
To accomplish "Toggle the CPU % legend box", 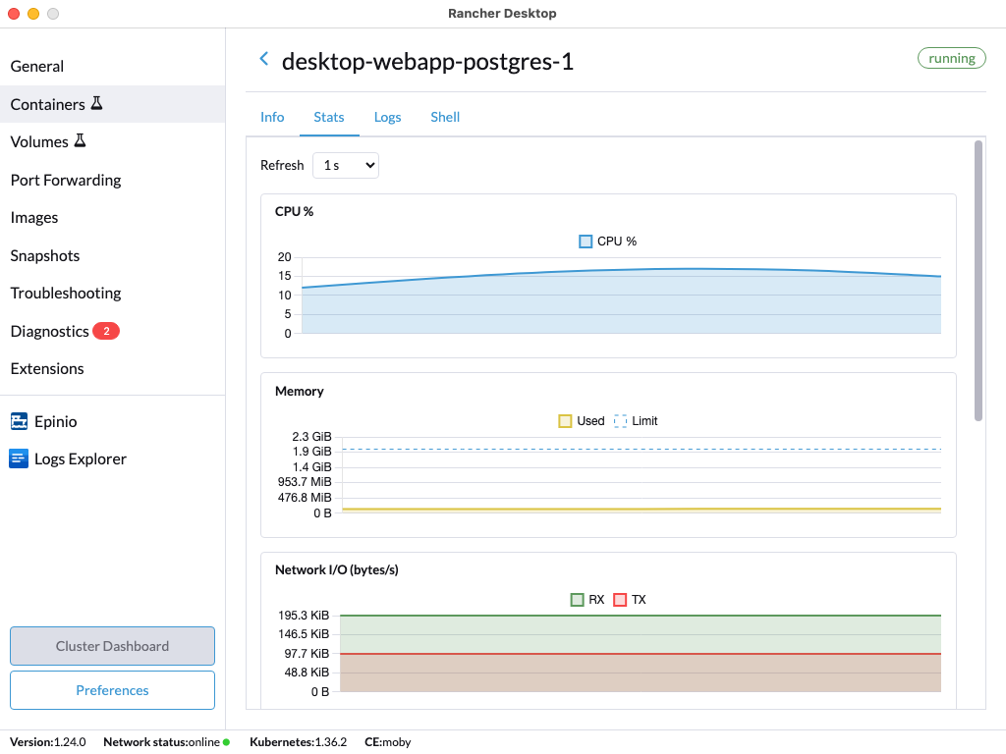I will [x=586, y=242].
